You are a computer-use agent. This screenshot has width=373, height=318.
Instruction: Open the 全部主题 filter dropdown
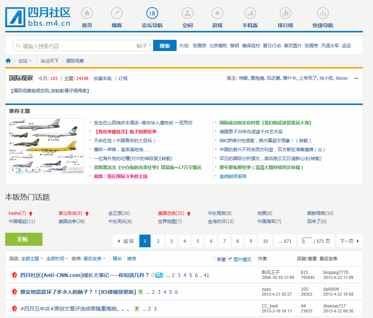pos(32,258)
